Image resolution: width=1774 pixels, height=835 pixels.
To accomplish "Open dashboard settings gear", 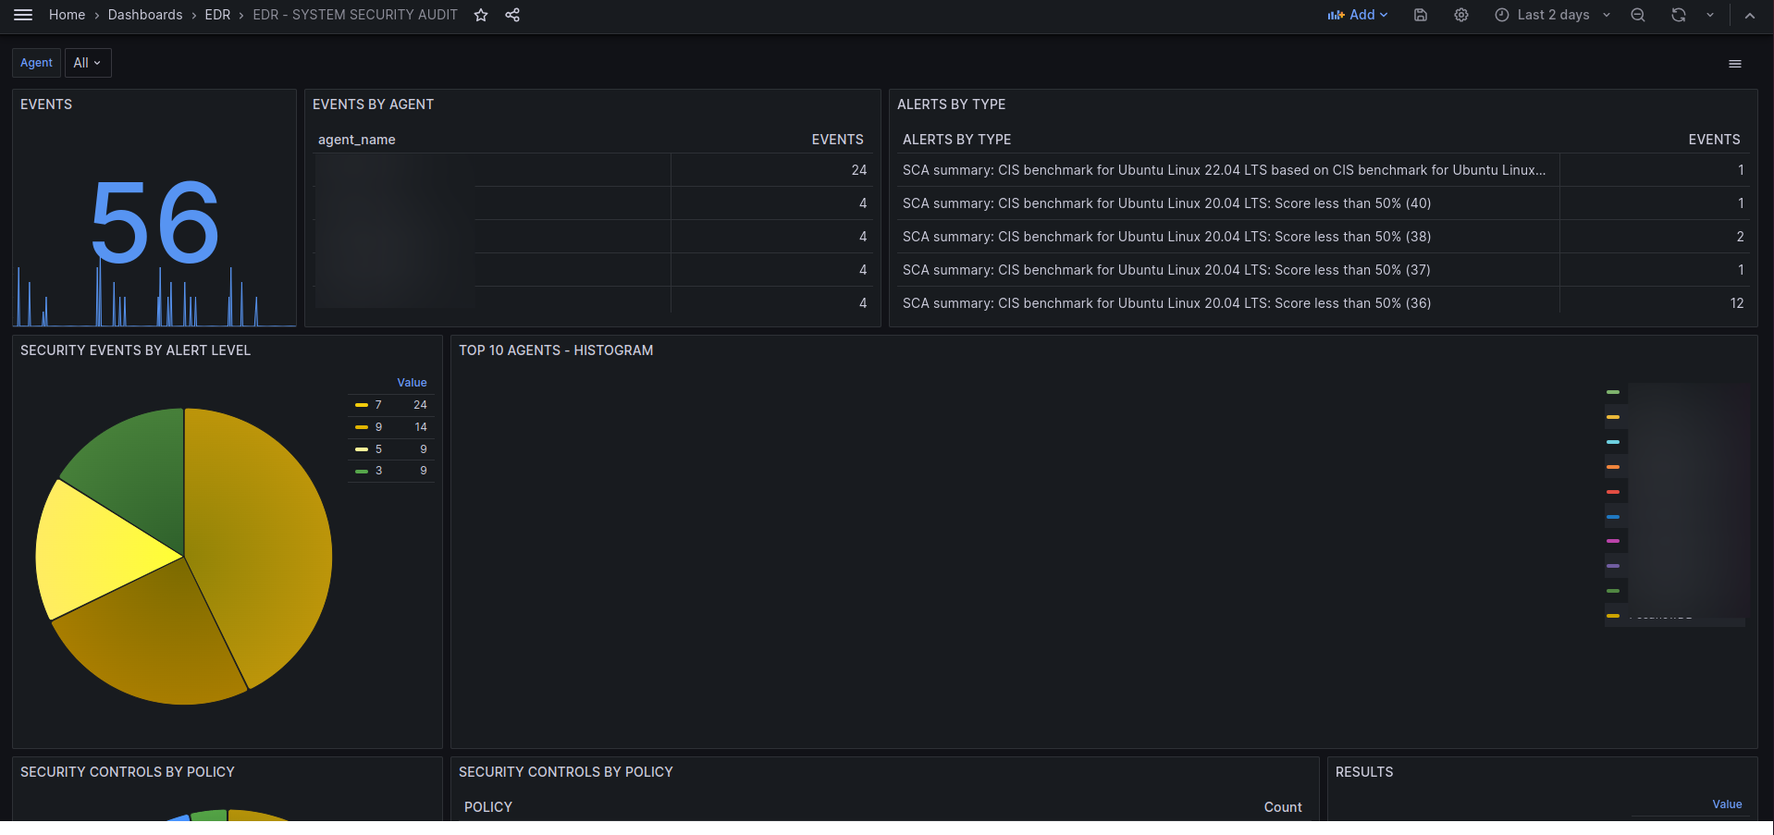I will pyautogui.click(x=1461, y=15).
